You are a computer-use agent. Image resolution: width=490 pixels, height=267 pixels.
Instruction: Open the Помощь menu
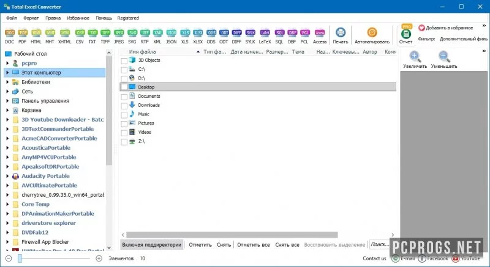pyautogui.click(x=104, y=18)
